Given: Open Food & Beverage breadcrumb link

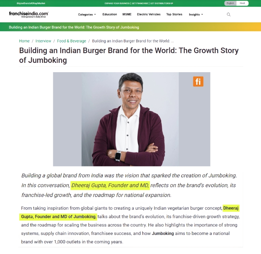Looking at the screenshot, I should (72, 41).
